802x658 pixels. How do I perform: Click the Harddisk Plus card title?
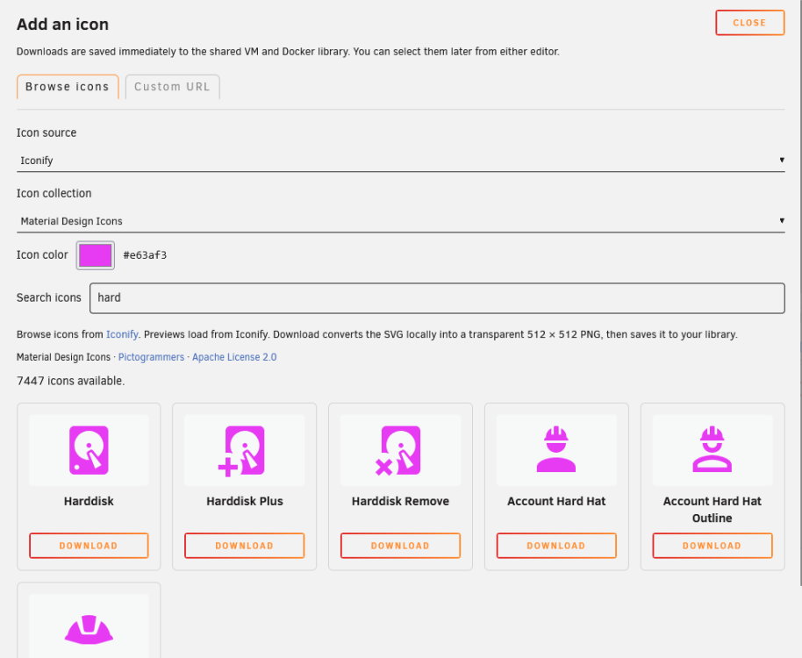pyautogui.click(x=245, y=501)
